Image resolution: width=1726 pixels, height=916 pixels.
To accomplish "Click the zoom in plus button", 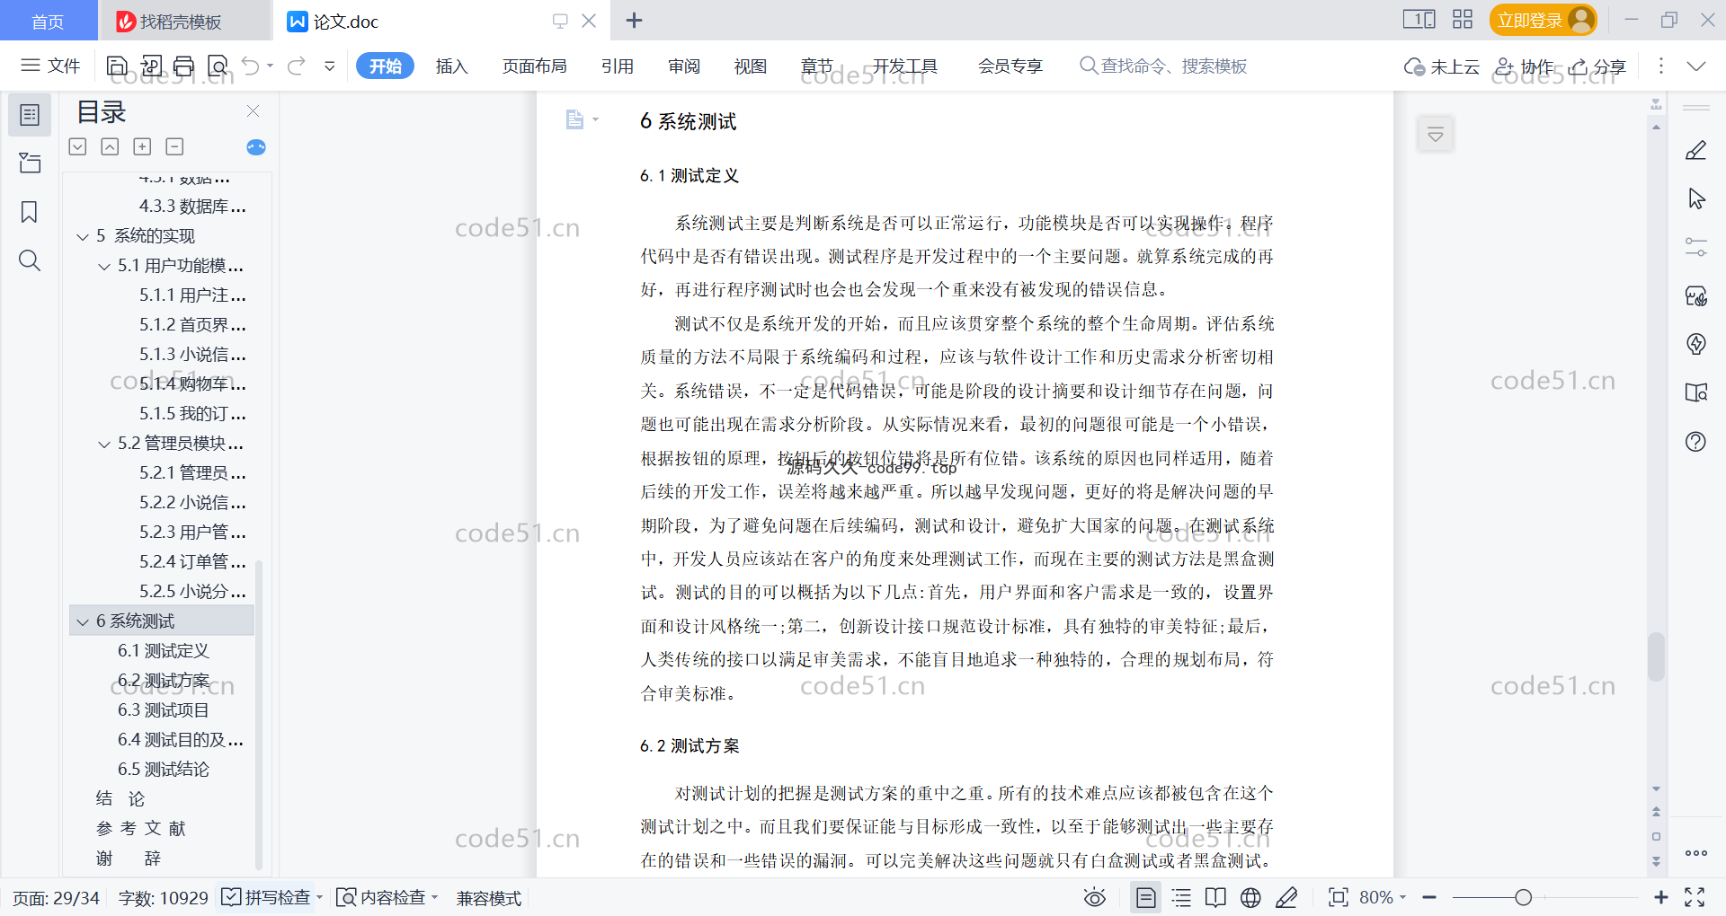I will [1661, 897].
